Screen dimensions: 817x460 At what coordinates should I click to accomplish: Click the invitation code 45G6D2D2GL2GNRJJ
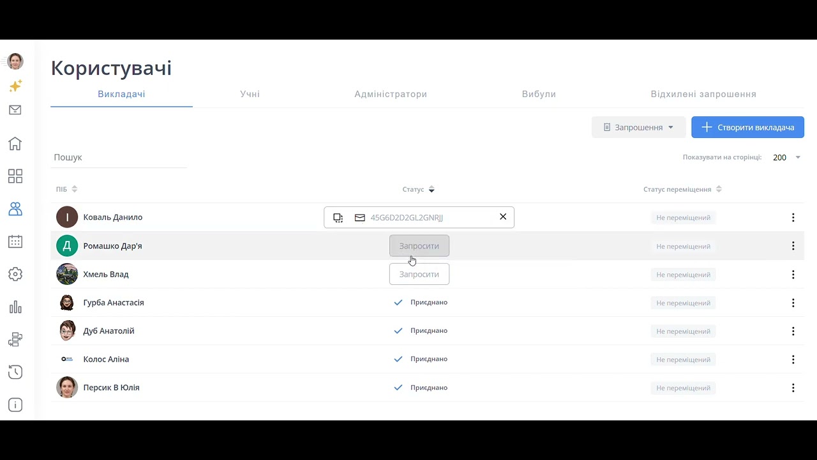(x=407, y=217)
